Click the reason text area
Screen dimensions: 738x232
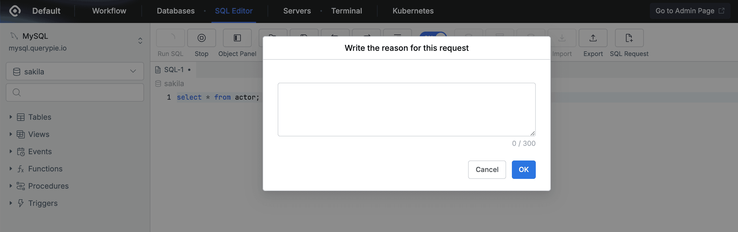406,109
